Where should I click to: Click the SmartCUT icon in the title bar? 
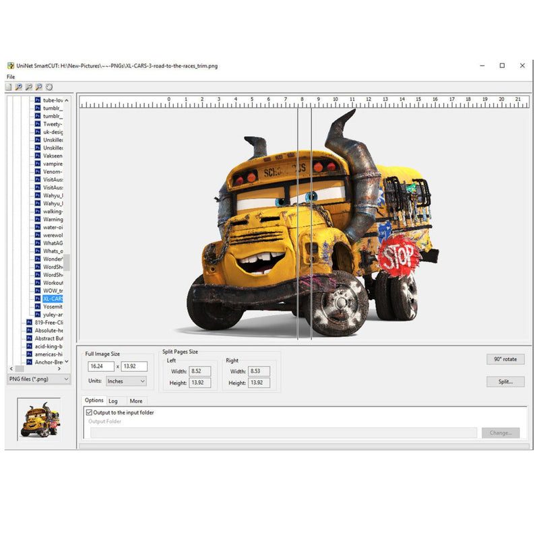[x=12, y=65]
